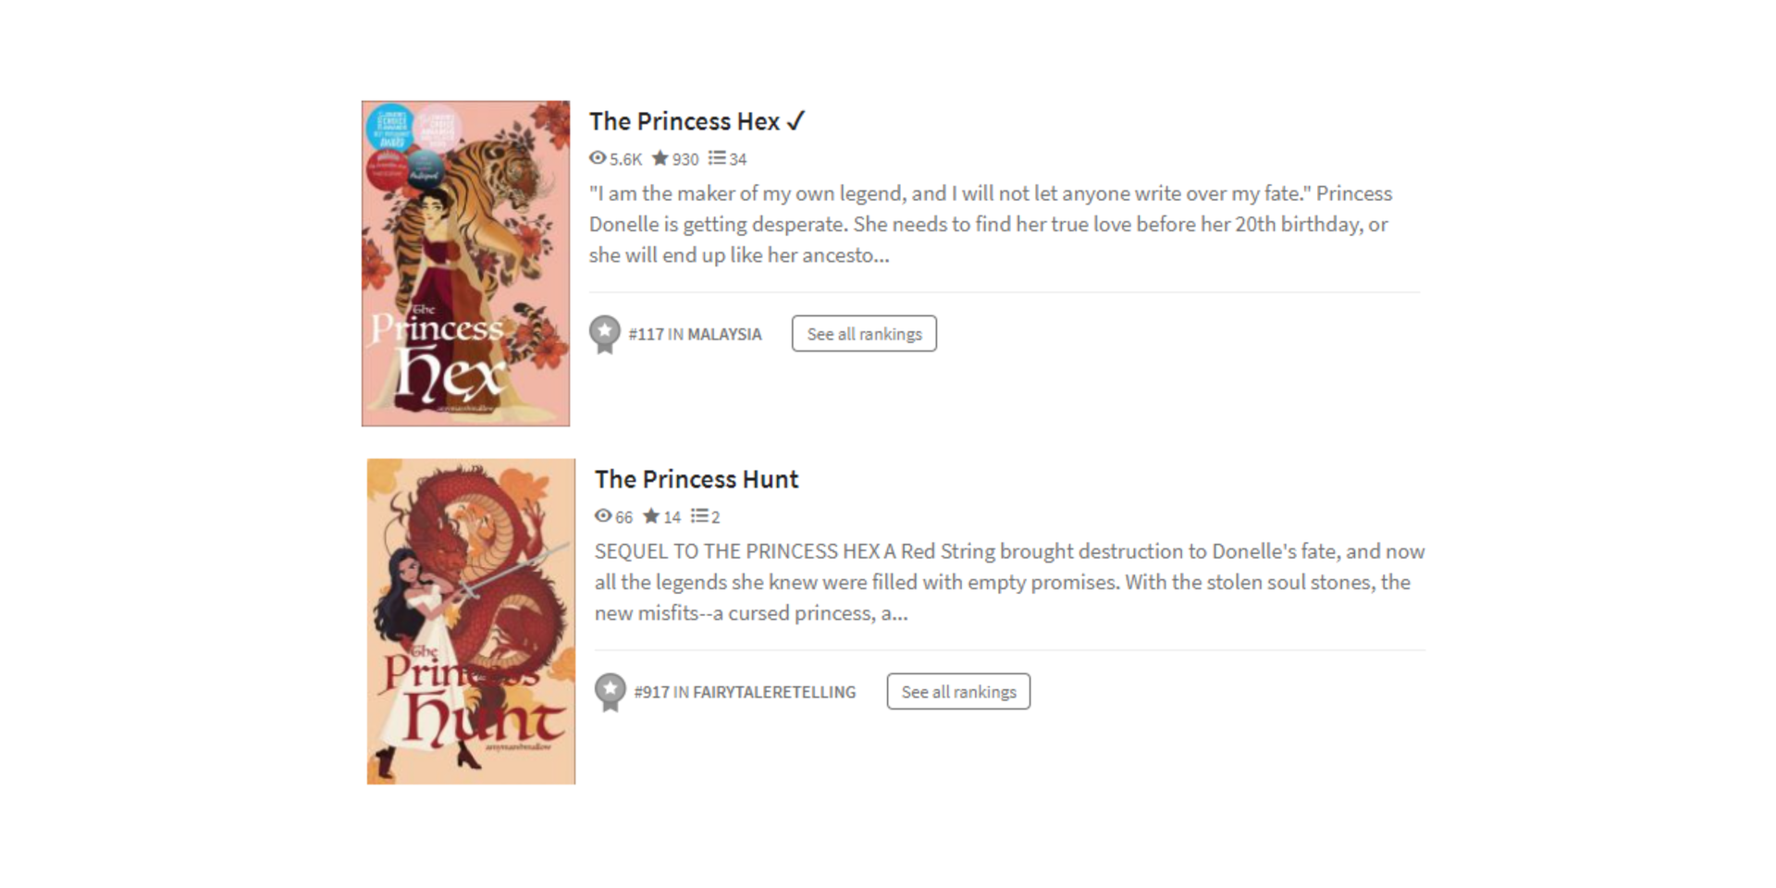
Task: Click the ranking medal icon beside #117 in Malaysia
Action: coord(605,334)
